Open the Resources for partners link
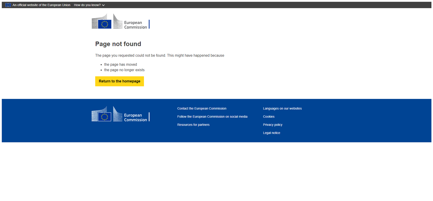This screenshot has width=433, height=201. (193, 125)
